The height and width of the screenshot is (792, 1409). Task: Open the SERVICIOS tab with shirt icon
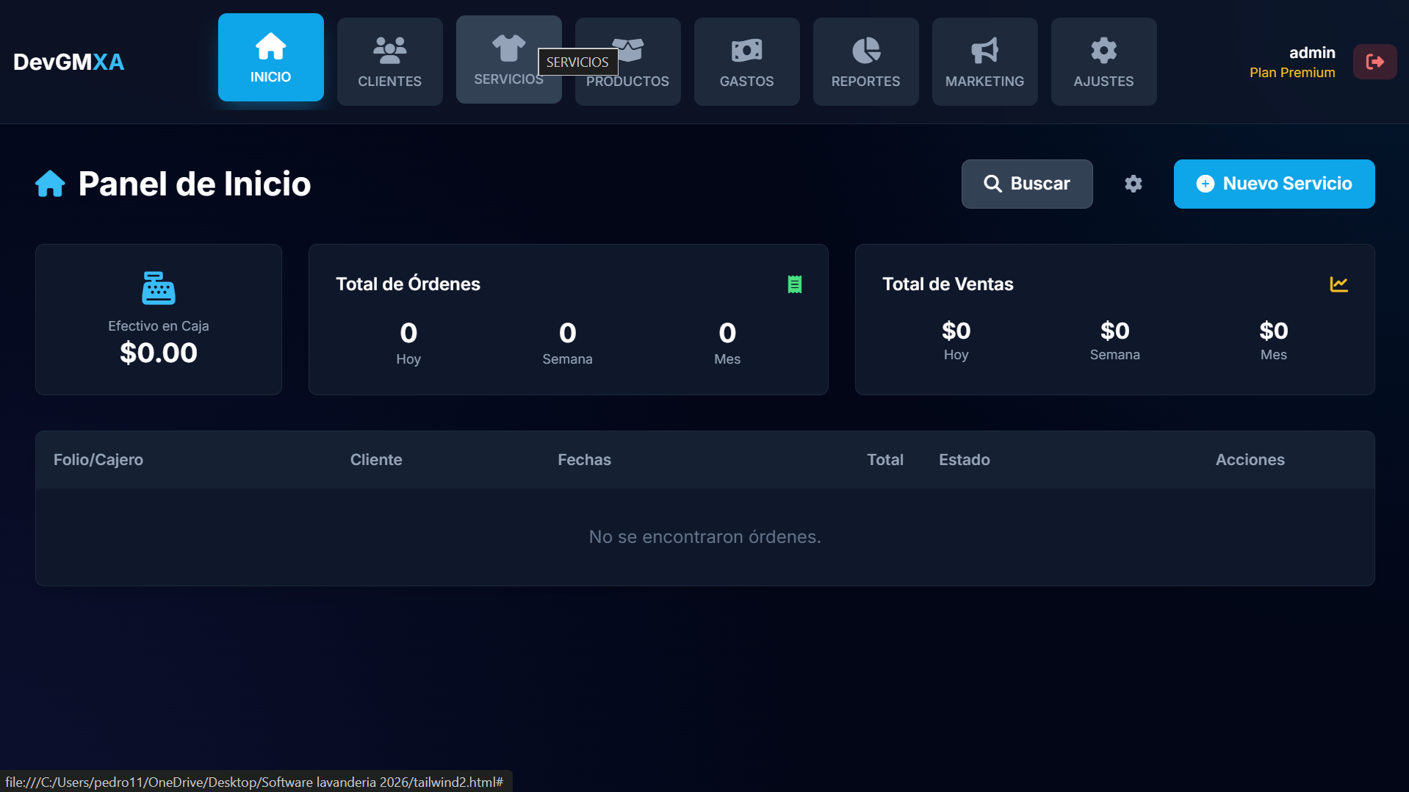(x=508, y=60)
